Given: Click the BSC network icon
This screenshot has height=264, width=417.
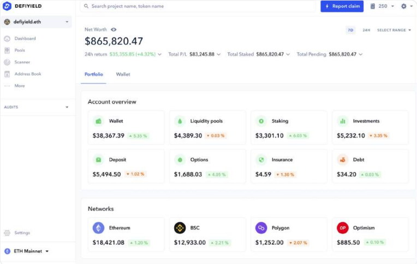Looking at the screenshot, I should pyautogui.click(x=180, y=228).
